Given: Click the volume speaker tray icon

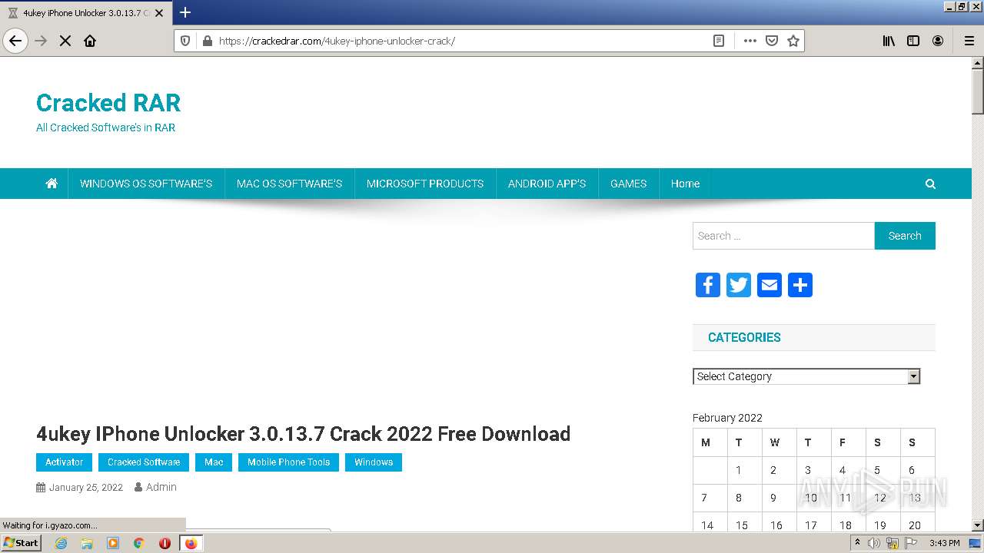Looking at the screenshot, I should [x=874, y=543].
